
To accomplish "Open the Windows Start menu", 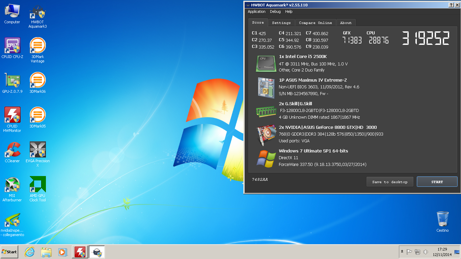I will (x=9, y=252).
